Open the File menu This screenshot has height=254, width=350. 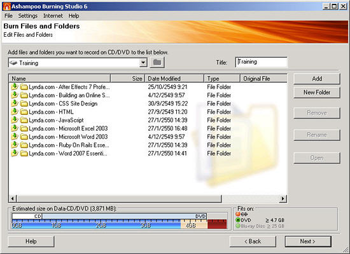(8, 16)
